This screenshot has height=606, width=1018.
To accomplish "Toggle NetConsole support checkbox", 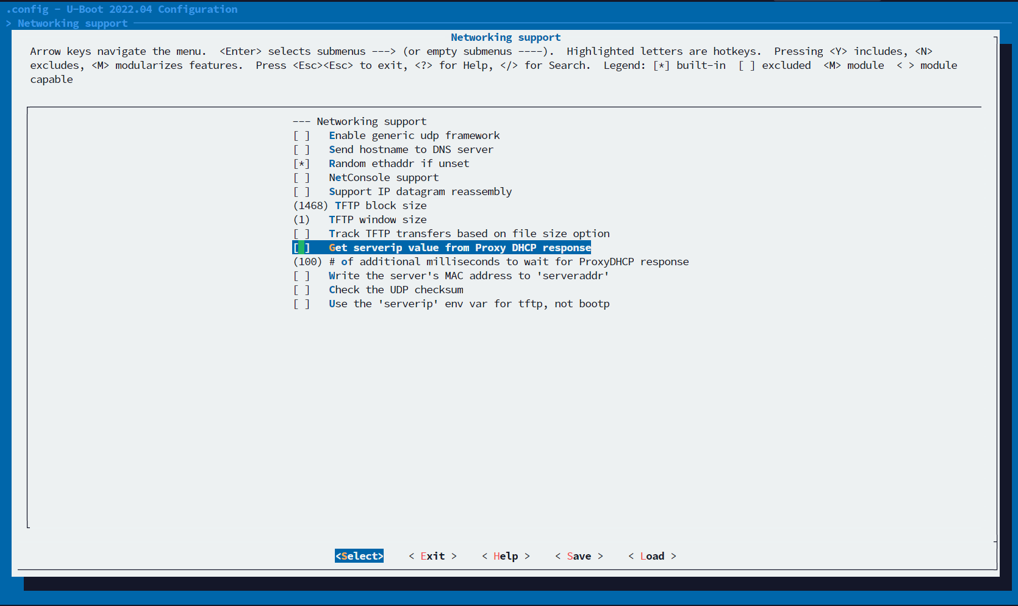I will click(301, 177).
